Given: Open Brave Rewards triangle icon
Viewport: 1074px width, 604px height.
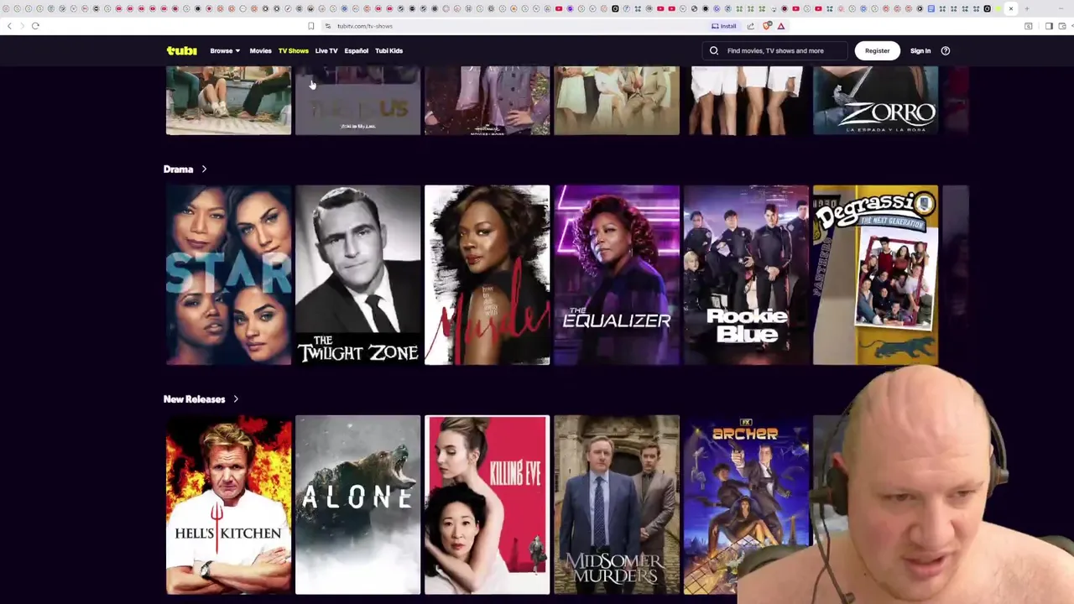Looking at the screenshot, I should point(781,26).
